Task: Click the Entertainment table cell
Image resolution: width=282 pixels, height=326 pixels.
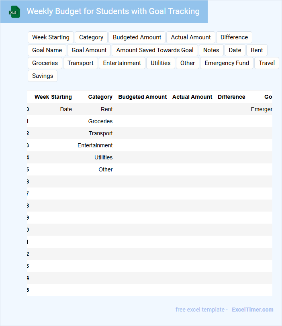Action: pos(95,145)
